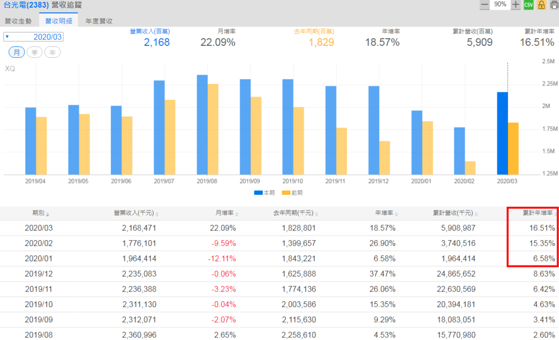The width and height of the screenshot is (559, 340).
Task: Select the 2019/08 period row cell
Action: click(x=39, y=335)
